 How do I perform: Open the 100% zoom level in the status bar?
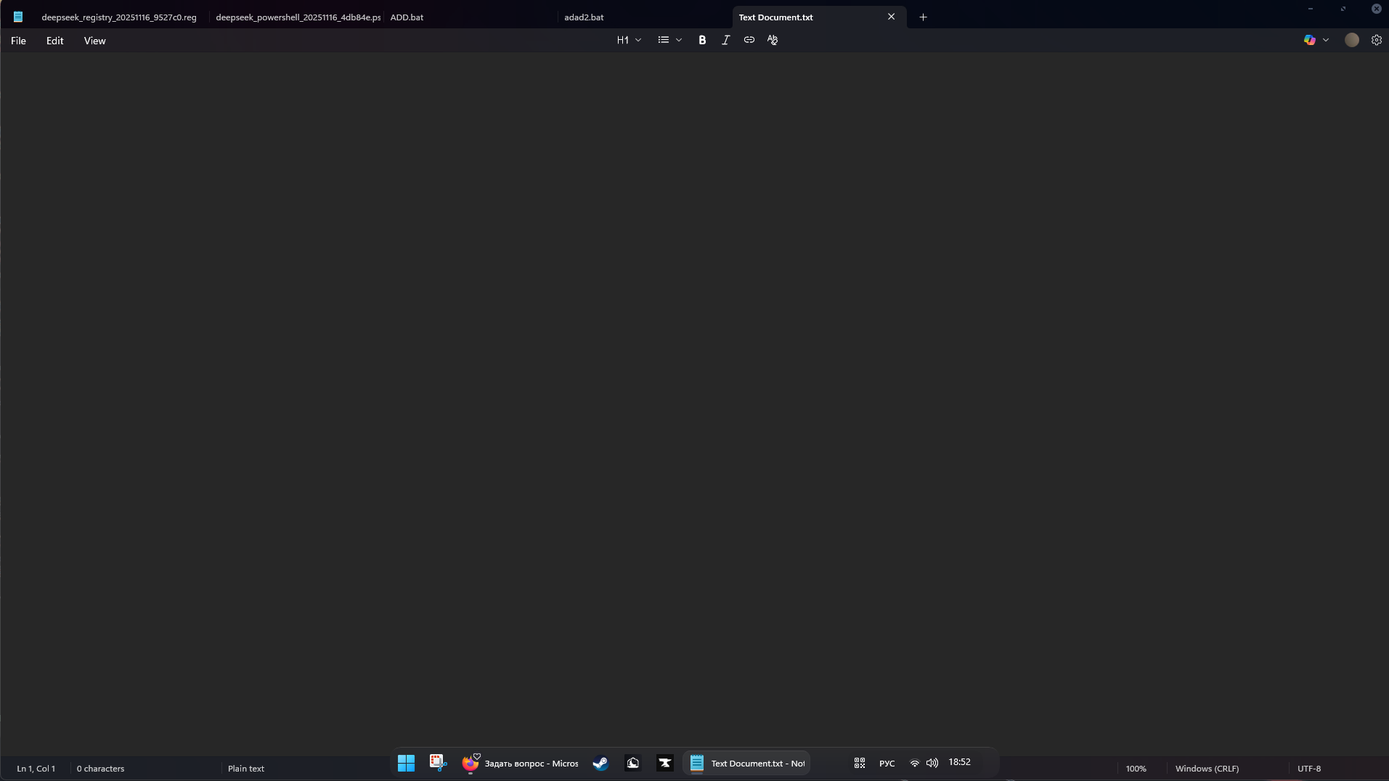point(1136,768)
